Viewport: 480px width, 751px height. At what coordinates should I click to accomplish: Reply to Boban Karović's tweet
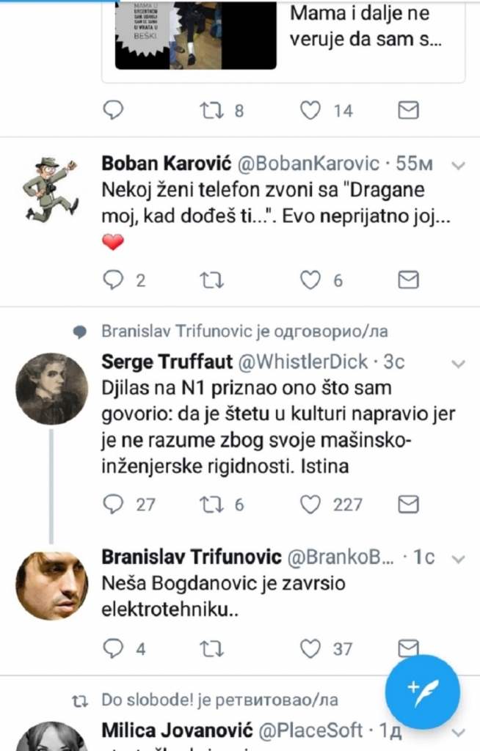click(x=112, y=279)
